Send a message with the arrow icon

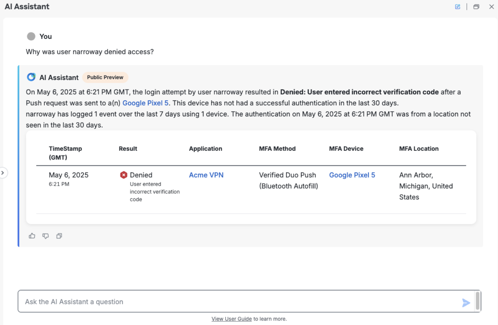click(466, 302)
